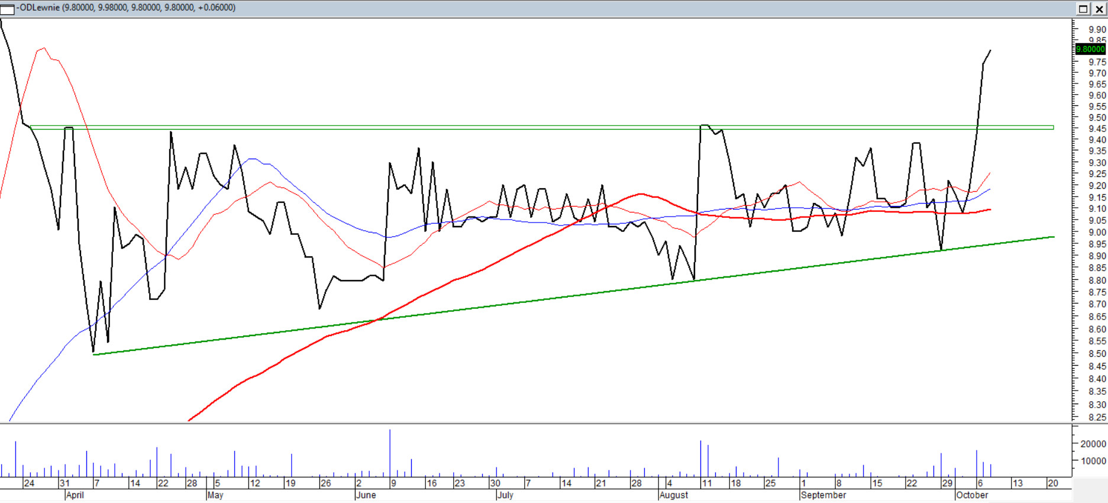Click the tallest volume bar near June 9
The image size is (1108, 503).
390,453
